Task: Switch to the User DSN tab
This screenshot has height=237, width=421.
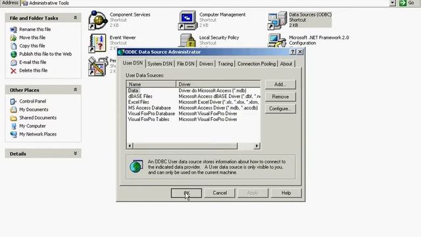Action: [x=133, y=63]
